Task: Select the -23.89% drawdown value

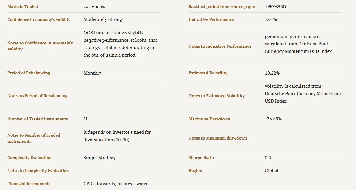Action: pos(273,119)
